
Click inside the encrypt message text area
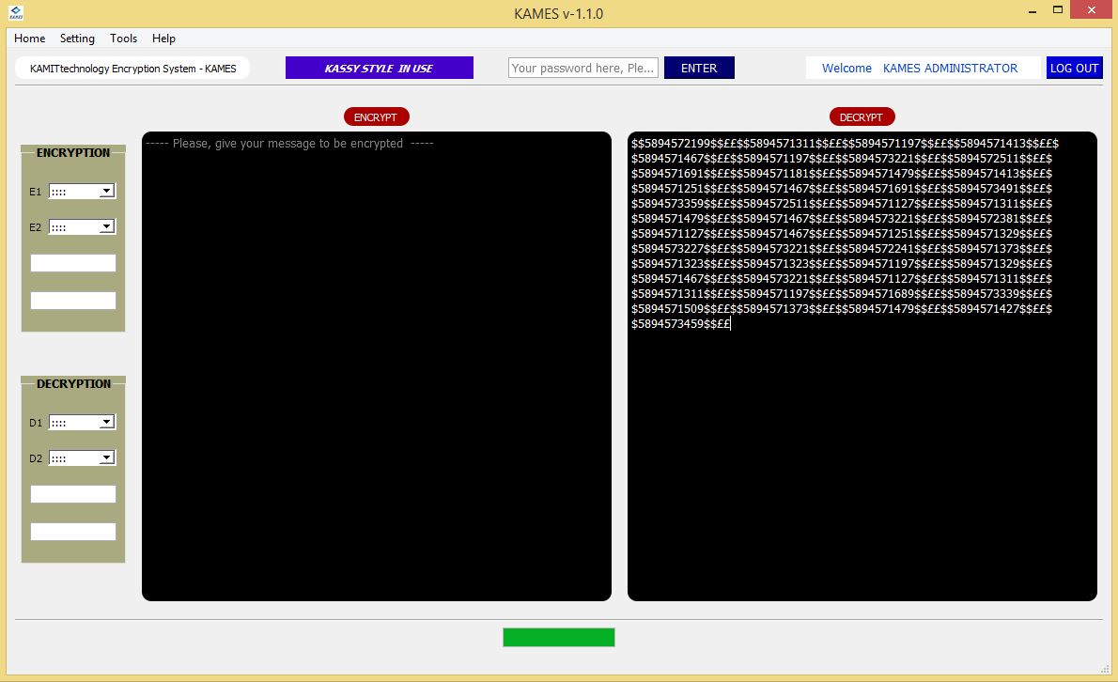tap(376, 366)
